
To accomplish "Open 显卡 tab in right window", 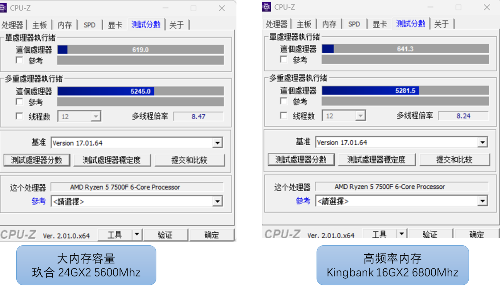I will (x=379, y=24).
